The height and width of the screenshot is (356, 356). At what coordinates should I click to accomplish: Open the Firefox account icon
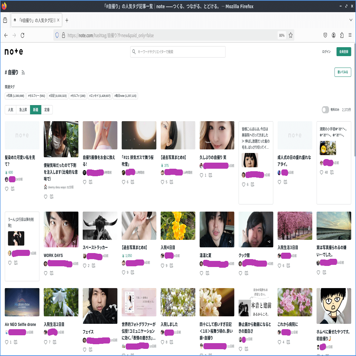tap(333, 35)
